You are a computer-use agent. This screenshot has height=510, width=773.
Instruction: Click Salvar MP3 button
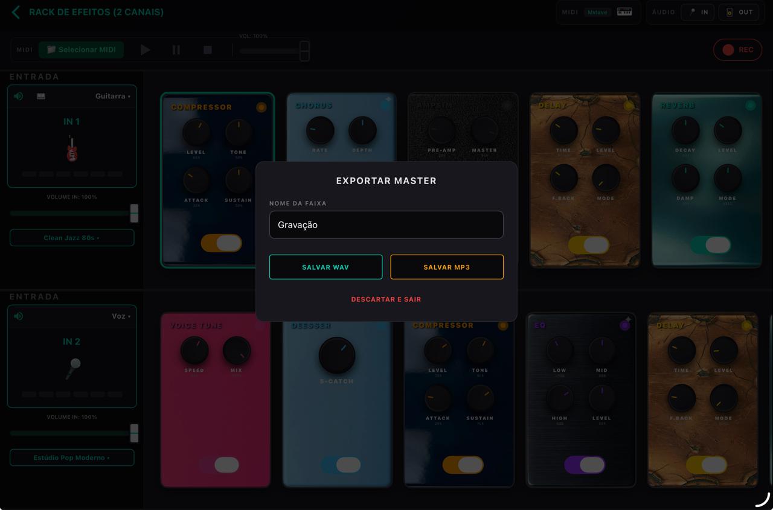coord(447,267)
